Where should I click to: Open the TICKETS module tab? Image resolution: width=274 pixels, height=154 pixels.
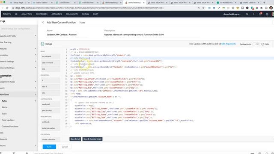click(7, 14)
